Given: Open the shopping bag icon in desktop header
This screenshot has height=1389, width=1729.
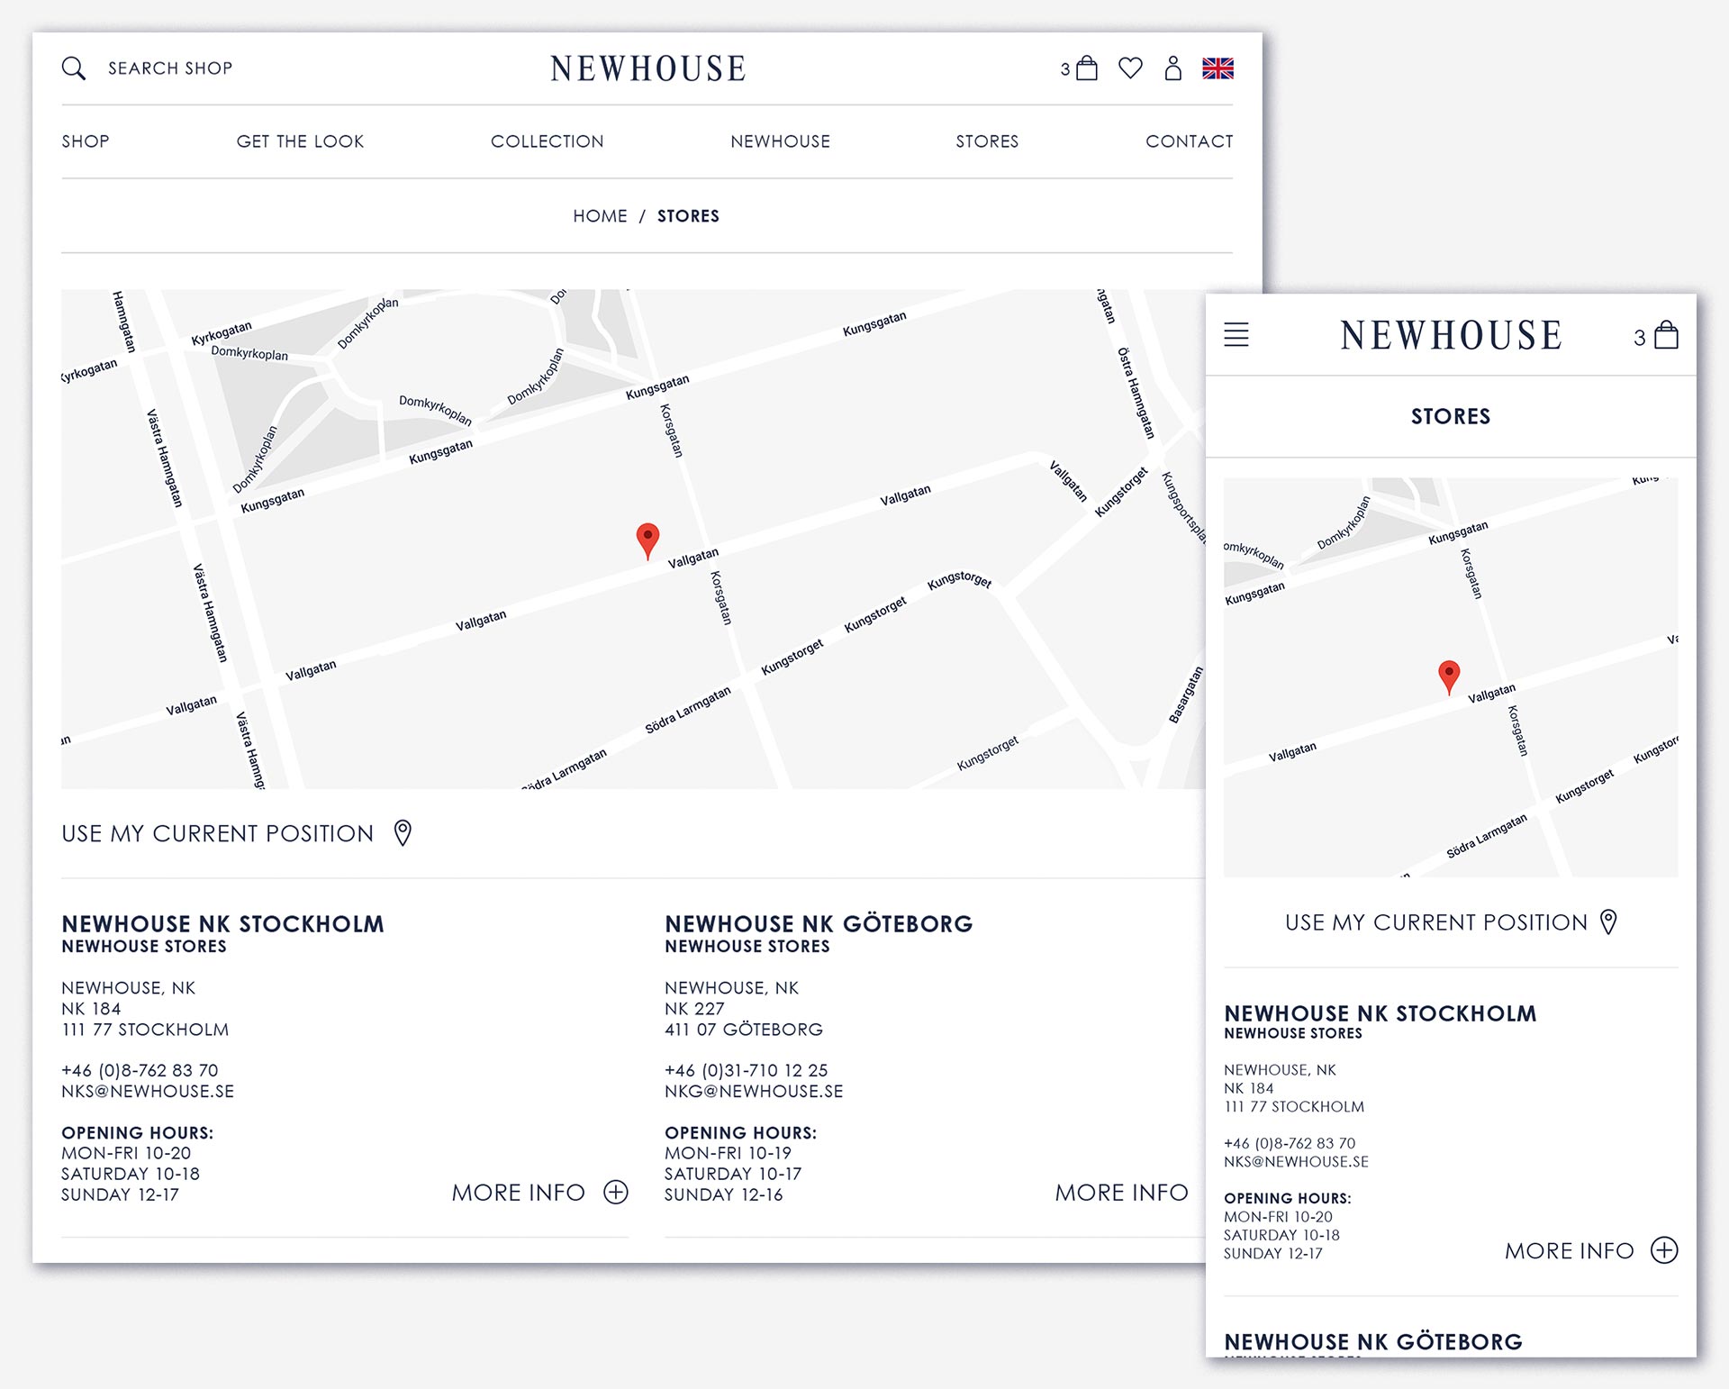Looking at the screenshot, I should [x=1087, y=68].
